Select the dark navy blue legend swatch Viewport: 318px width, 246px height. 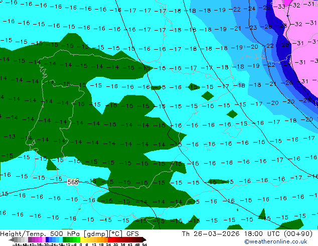(x=47, y=239)
